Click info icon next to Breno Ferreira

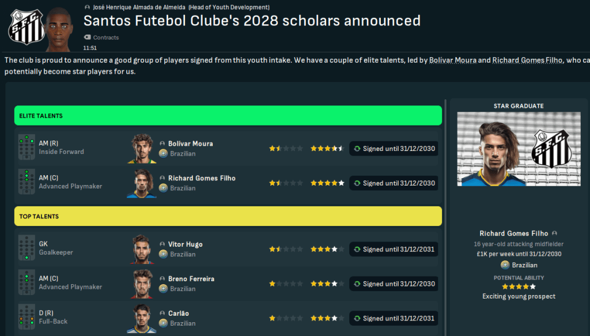162,279
